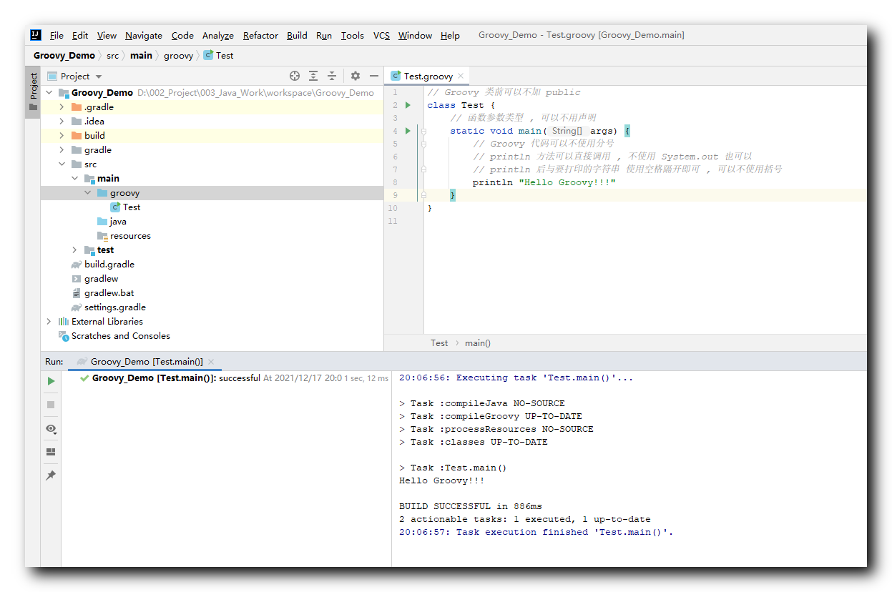Click 'BUILD SUCCESSFUL in 886ms' console line
This screenshot has width=892, height=592.
pyautogui.click(x=471, y=506)
